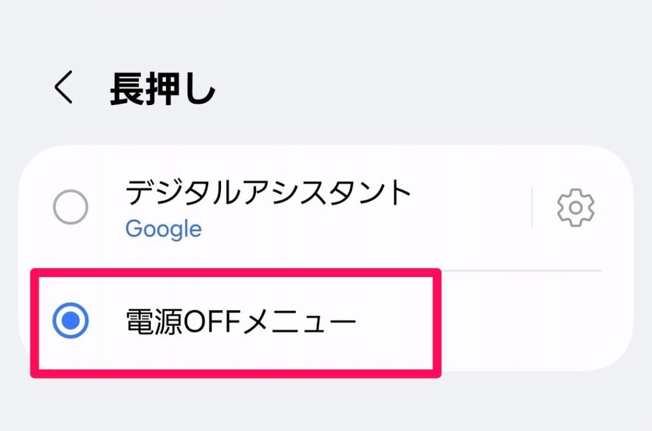
Task: Open assistant options via the cog icon
Action: (x=576, y=208)
